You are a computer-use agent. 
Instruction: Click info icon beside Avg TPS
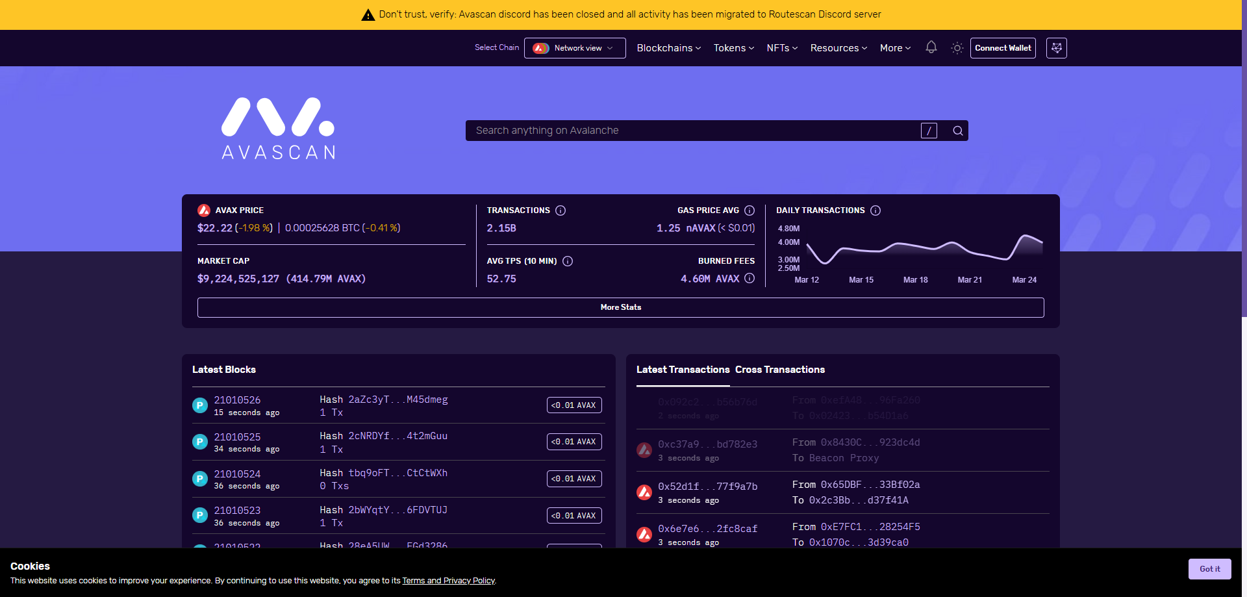pyautogui.click(x=568, y=261)
